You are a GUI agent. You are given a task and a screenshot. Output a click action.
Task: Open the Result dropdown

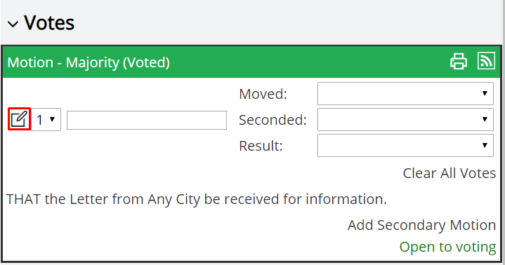(405, 145)
